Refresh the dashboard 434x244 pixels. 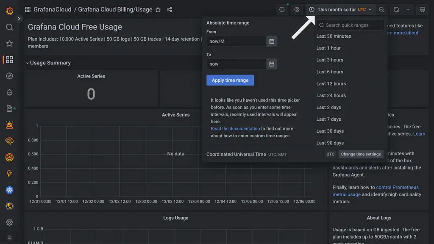coord(396,9)
